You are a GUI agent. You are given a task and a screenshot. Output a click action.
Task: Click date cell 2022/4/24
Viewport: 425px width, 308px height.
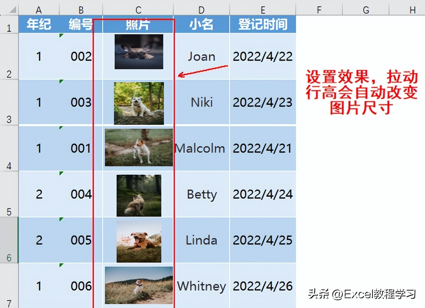point(263,194)
